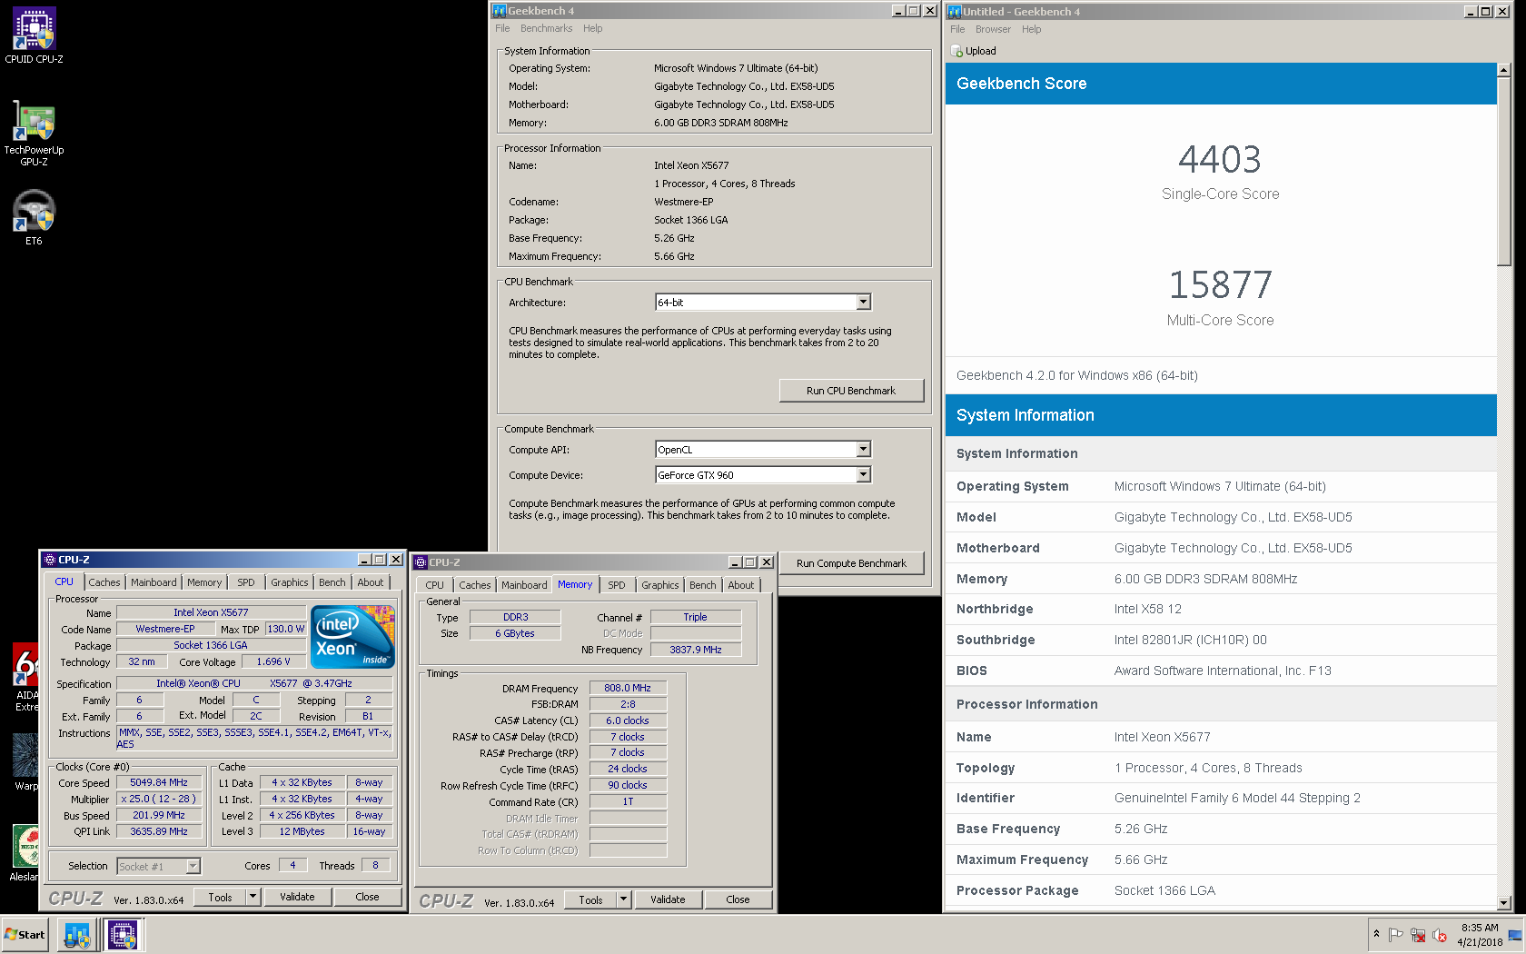Switch to Mainboard tab in left CPU-Z
Viewport: 1526px width, 954px height.
(154, 582)
